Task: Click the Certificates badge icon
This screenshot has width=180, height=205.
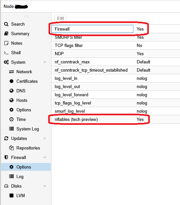Action: click(11, 81)
